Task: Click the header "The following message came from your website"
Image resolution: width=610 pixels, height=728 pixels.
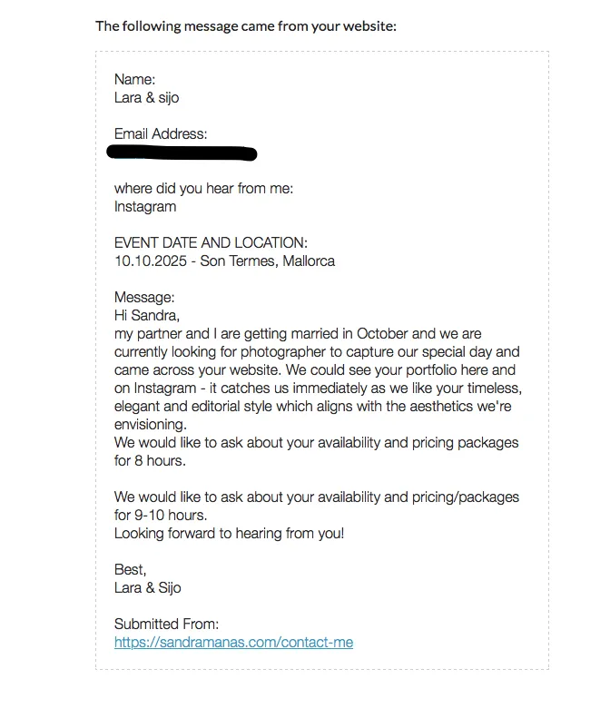Action: point(246,25)
